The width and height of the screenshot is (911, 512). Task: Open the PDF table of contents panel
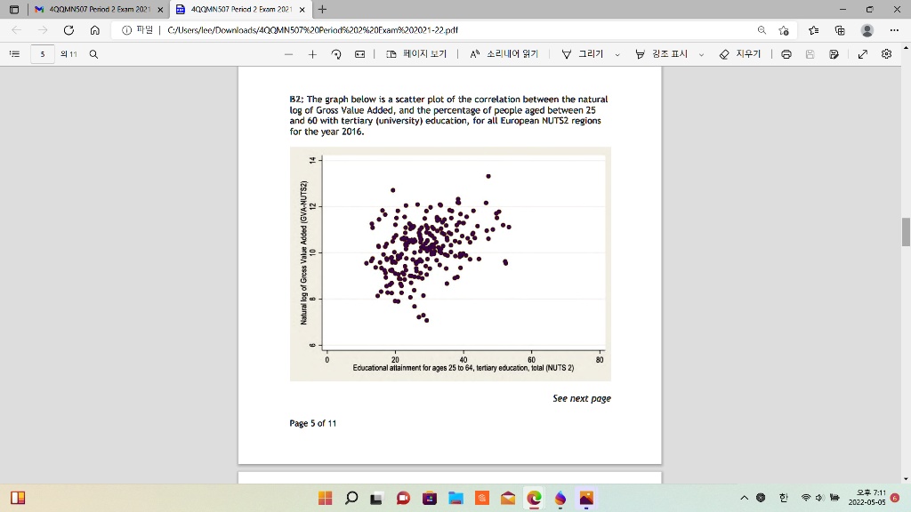[14, 54]
